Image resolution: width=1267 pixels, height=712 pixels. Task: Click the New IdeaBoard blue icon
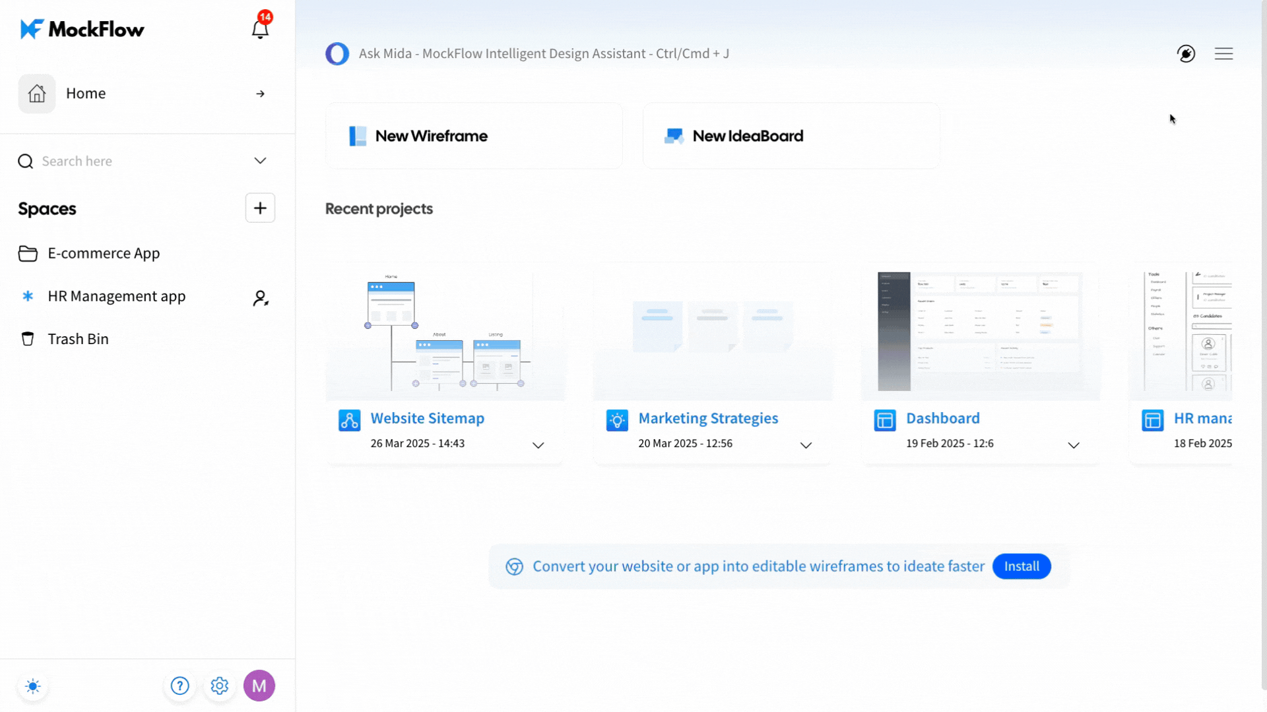[x=674, y=136]
